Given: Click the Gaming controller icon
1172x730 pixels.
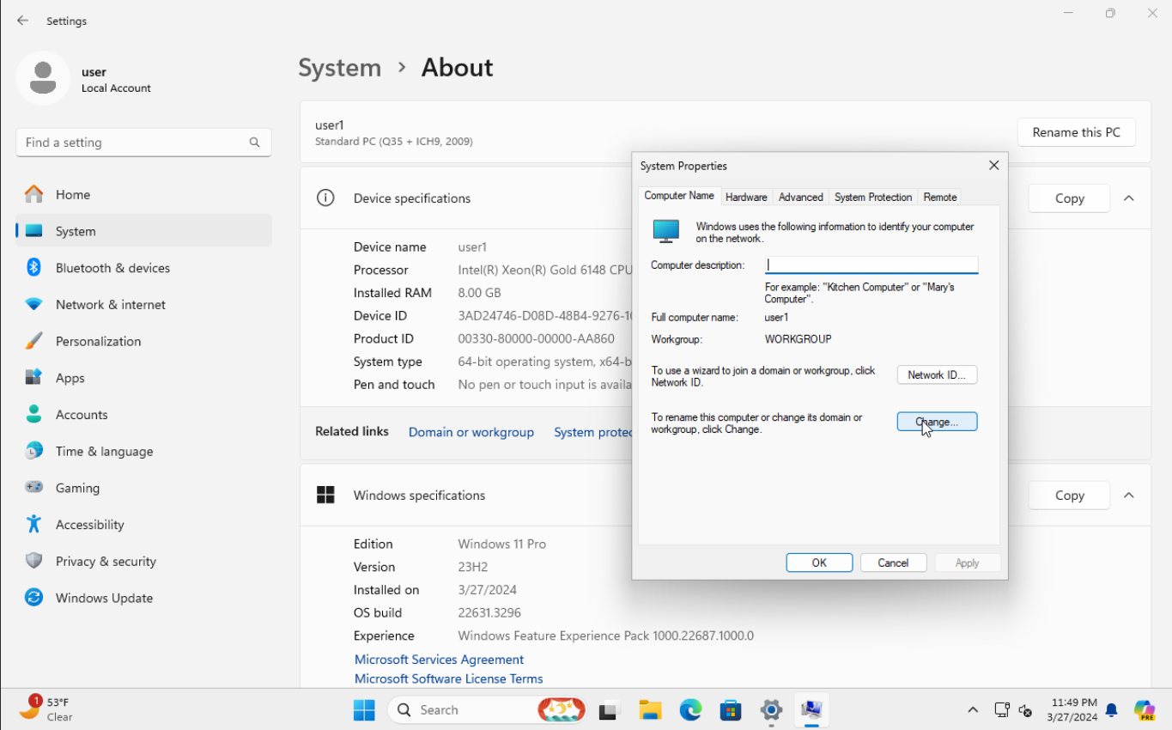Looking at the screenshot, I should click(x=33, y=487).
